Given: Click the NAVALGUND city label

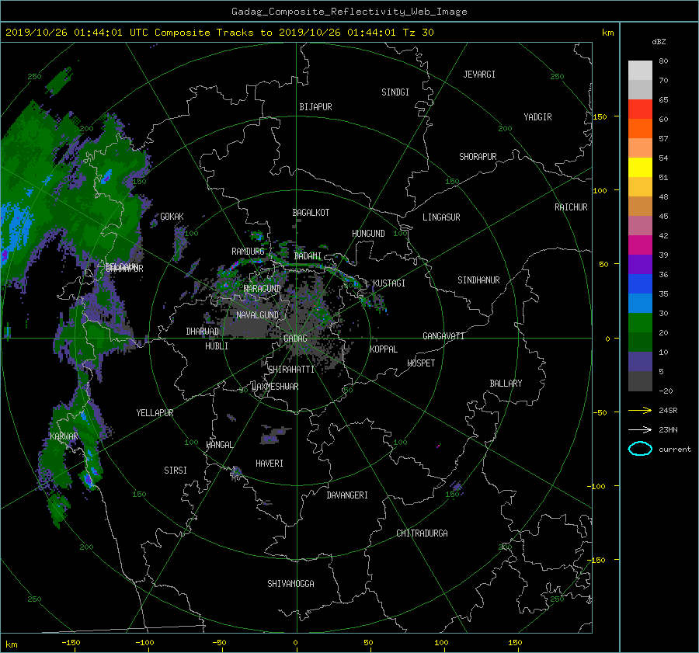Looking at the screenshot, I should coord(257,315).
